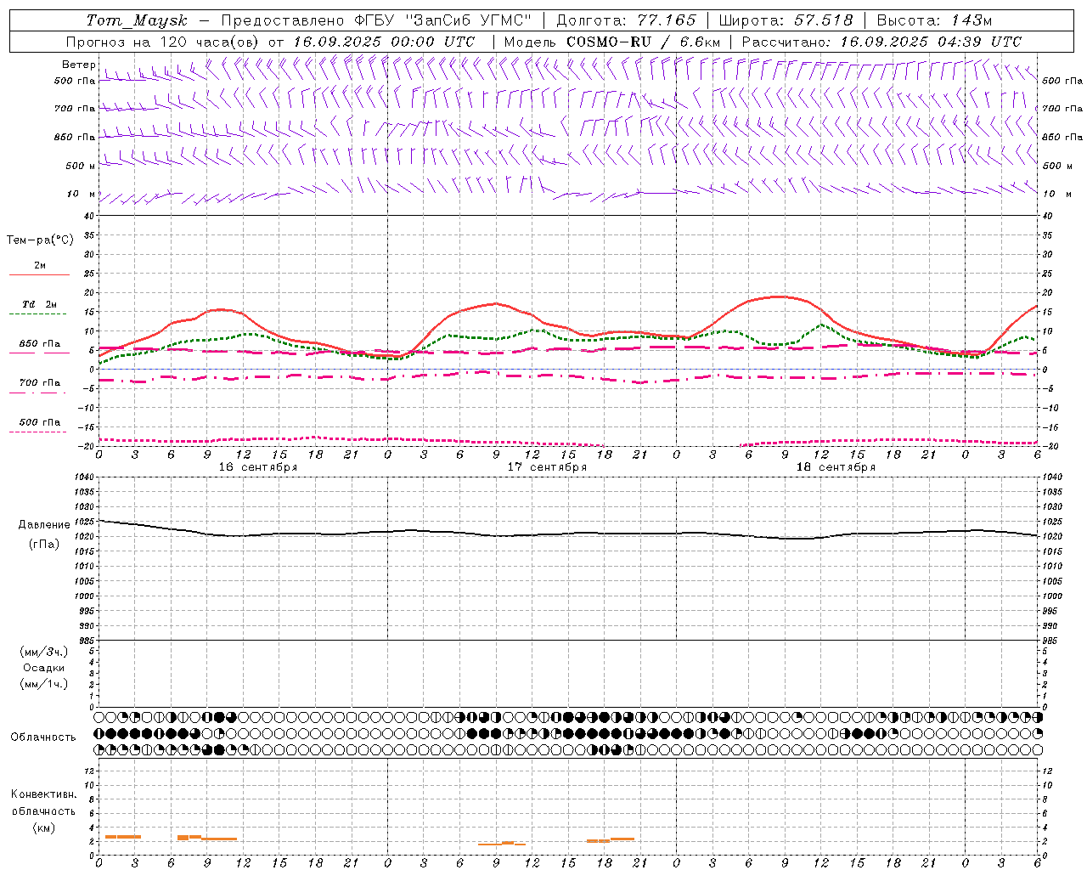Select the (км) kilometre unit label
The image size is (1087, 870).
click(x=43, y=828)
